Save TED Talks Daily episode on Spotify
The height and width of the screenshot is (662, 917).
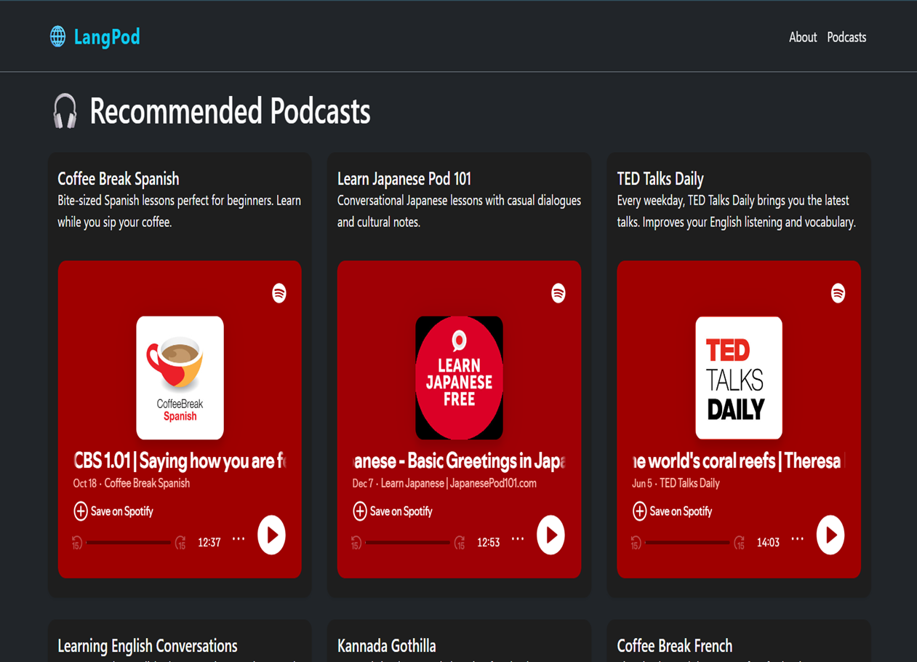(x=673, y=511)
